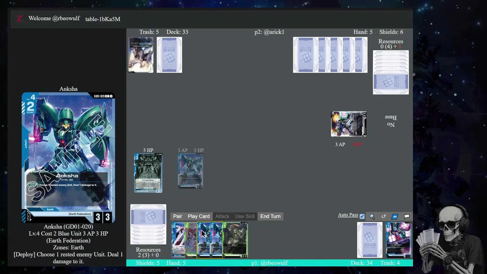Open the opponent's trash pile card

click(141, 55)
